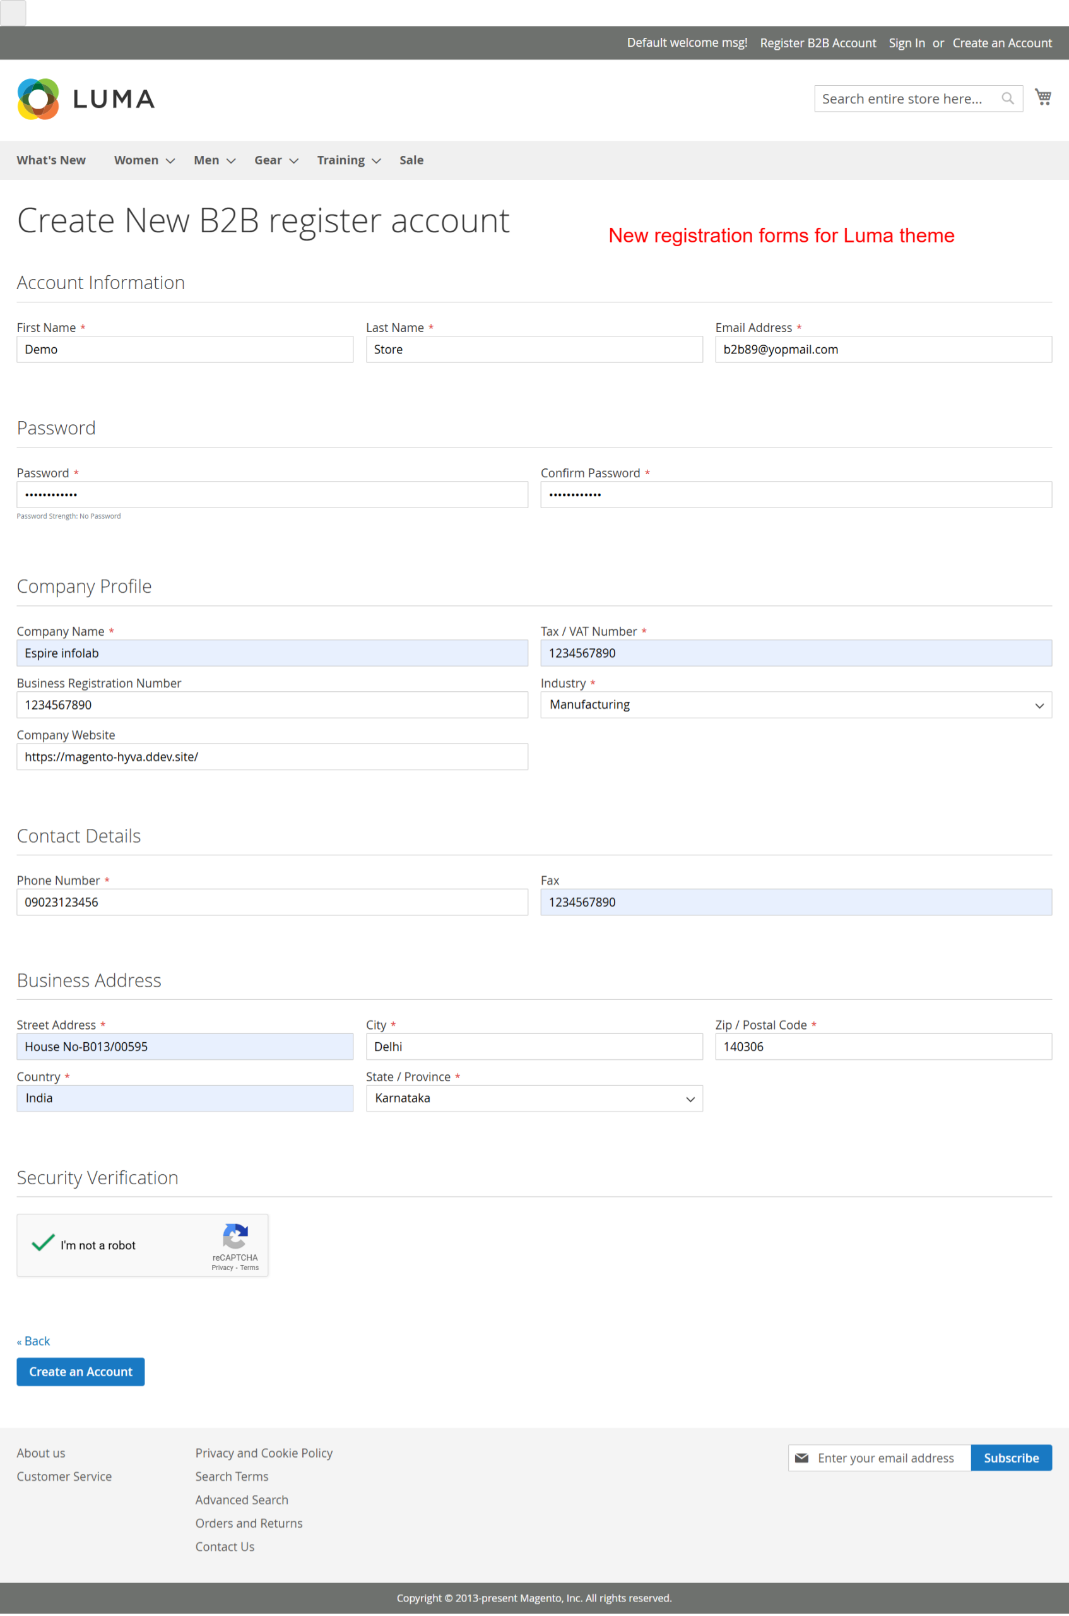Click the reCAPTCHA logo icon
Screen dimensions: 1069x1616
[235, 1236]
